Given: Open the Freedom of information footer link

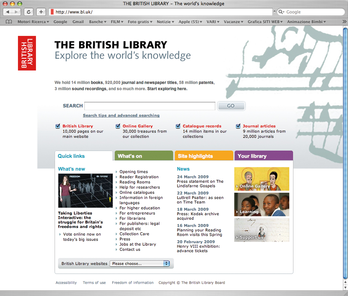Looking at the screenshot, I should point(133,283).
